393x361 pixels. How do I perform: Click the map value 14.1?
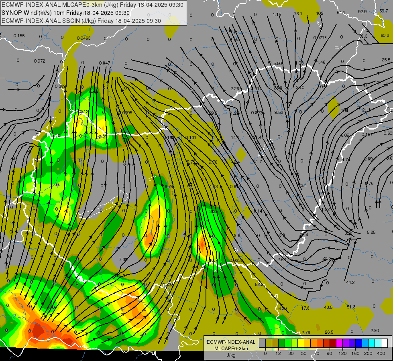(x=235, y=138)
